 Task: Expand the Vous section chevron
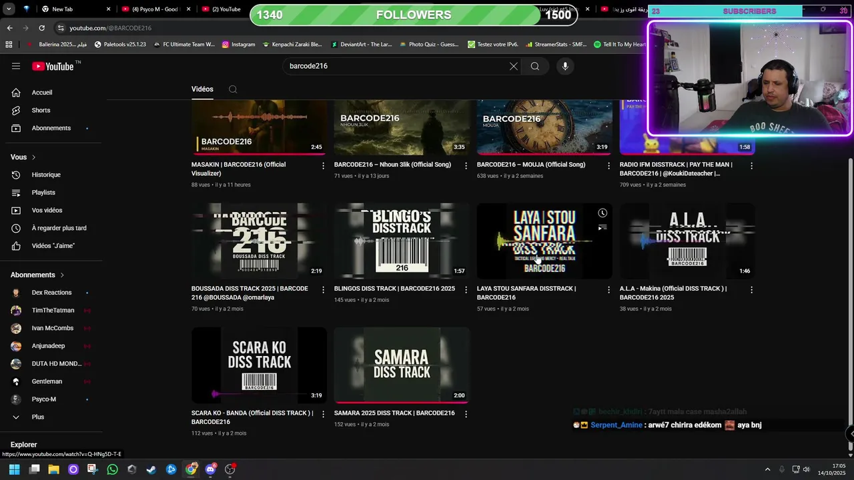tap(33, 157)
